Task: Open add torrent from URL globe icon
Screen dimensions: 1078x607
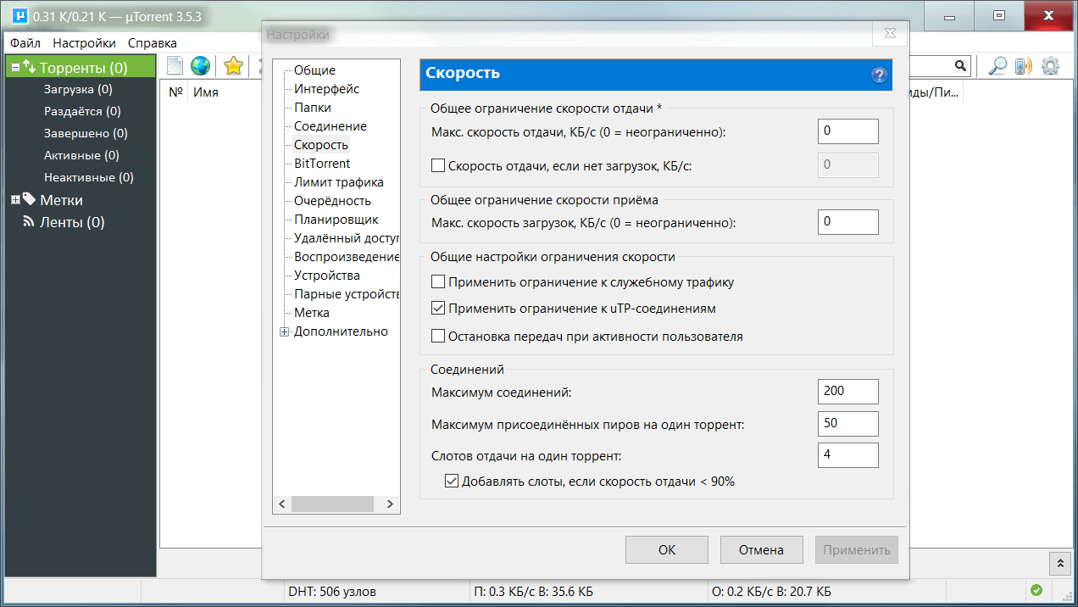Action: [x=200, y=65]
